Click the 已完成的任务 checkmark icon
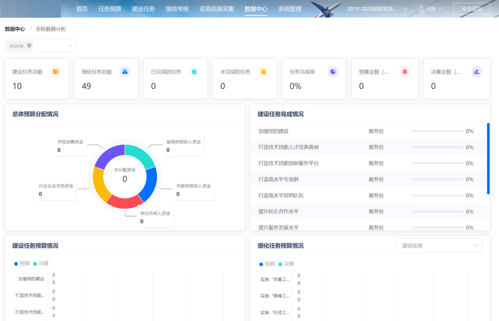The height and width of the screenshot is (321, 499). 194,72
